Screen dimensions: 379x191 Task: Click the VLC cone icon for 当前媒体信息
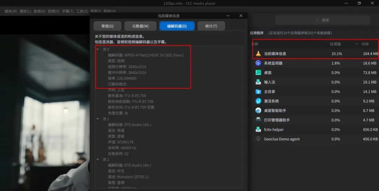click(258, 53)
